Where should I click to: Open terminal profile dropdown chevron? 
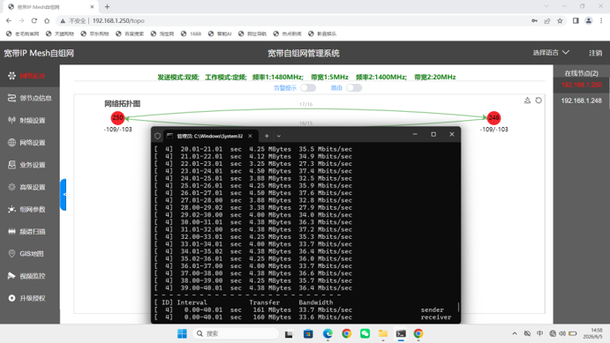click(279, 136)
